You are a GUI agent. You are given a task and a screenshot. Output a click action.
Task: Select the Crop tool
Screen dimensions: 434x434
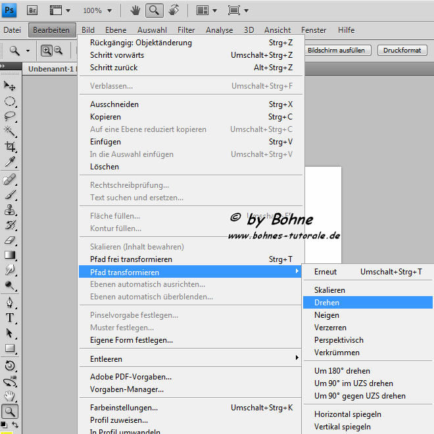click(x=11, y=147)
